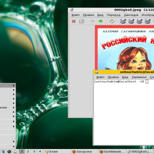The image size is (154, 154).
Task: Switch to workspace 4
Action: pos(40,152)
